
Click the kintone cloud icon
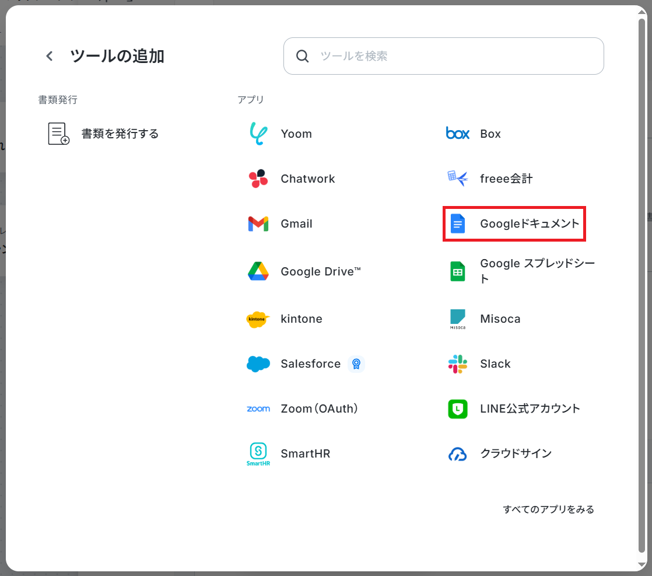coord(258,319)
